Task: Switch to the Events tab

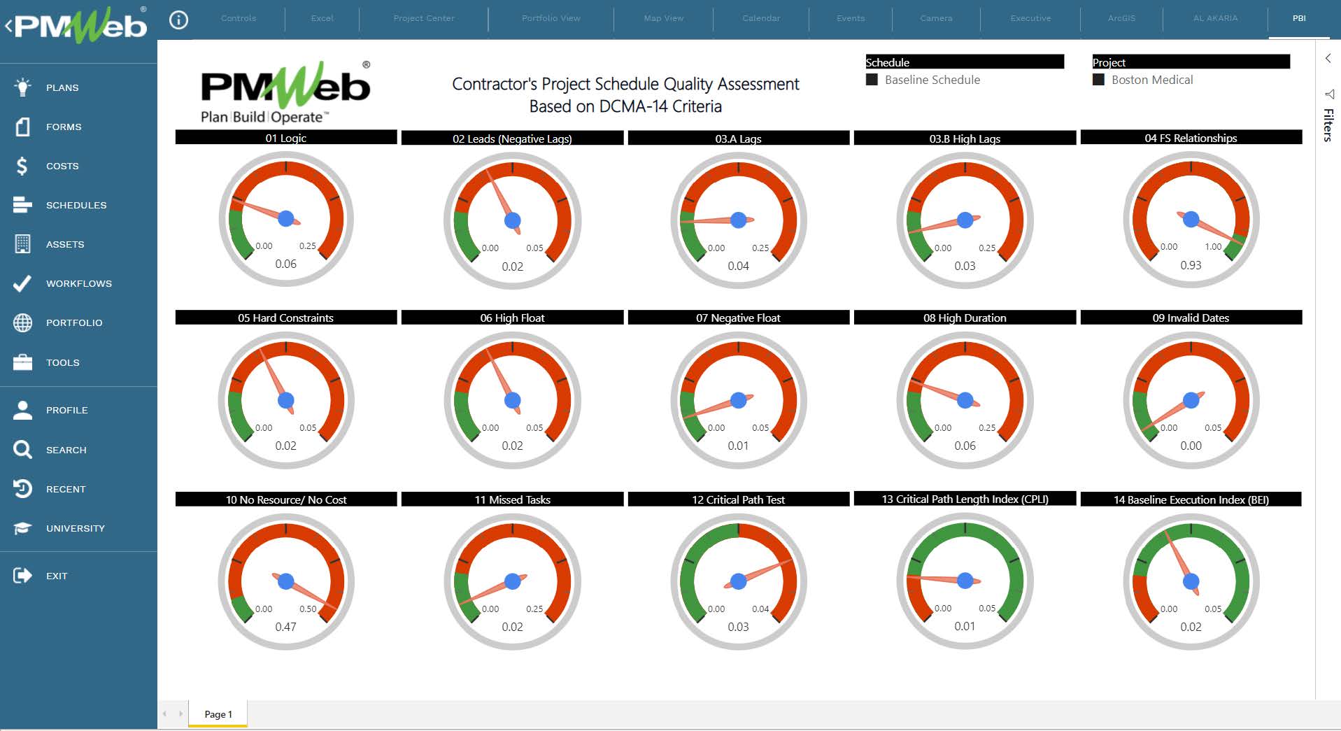Action: pos(851,18)
